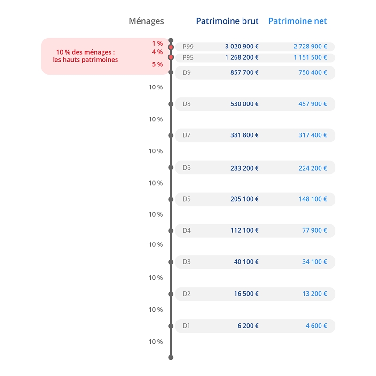Click the D3 gross value 40 100 €

tap(246, 262)
